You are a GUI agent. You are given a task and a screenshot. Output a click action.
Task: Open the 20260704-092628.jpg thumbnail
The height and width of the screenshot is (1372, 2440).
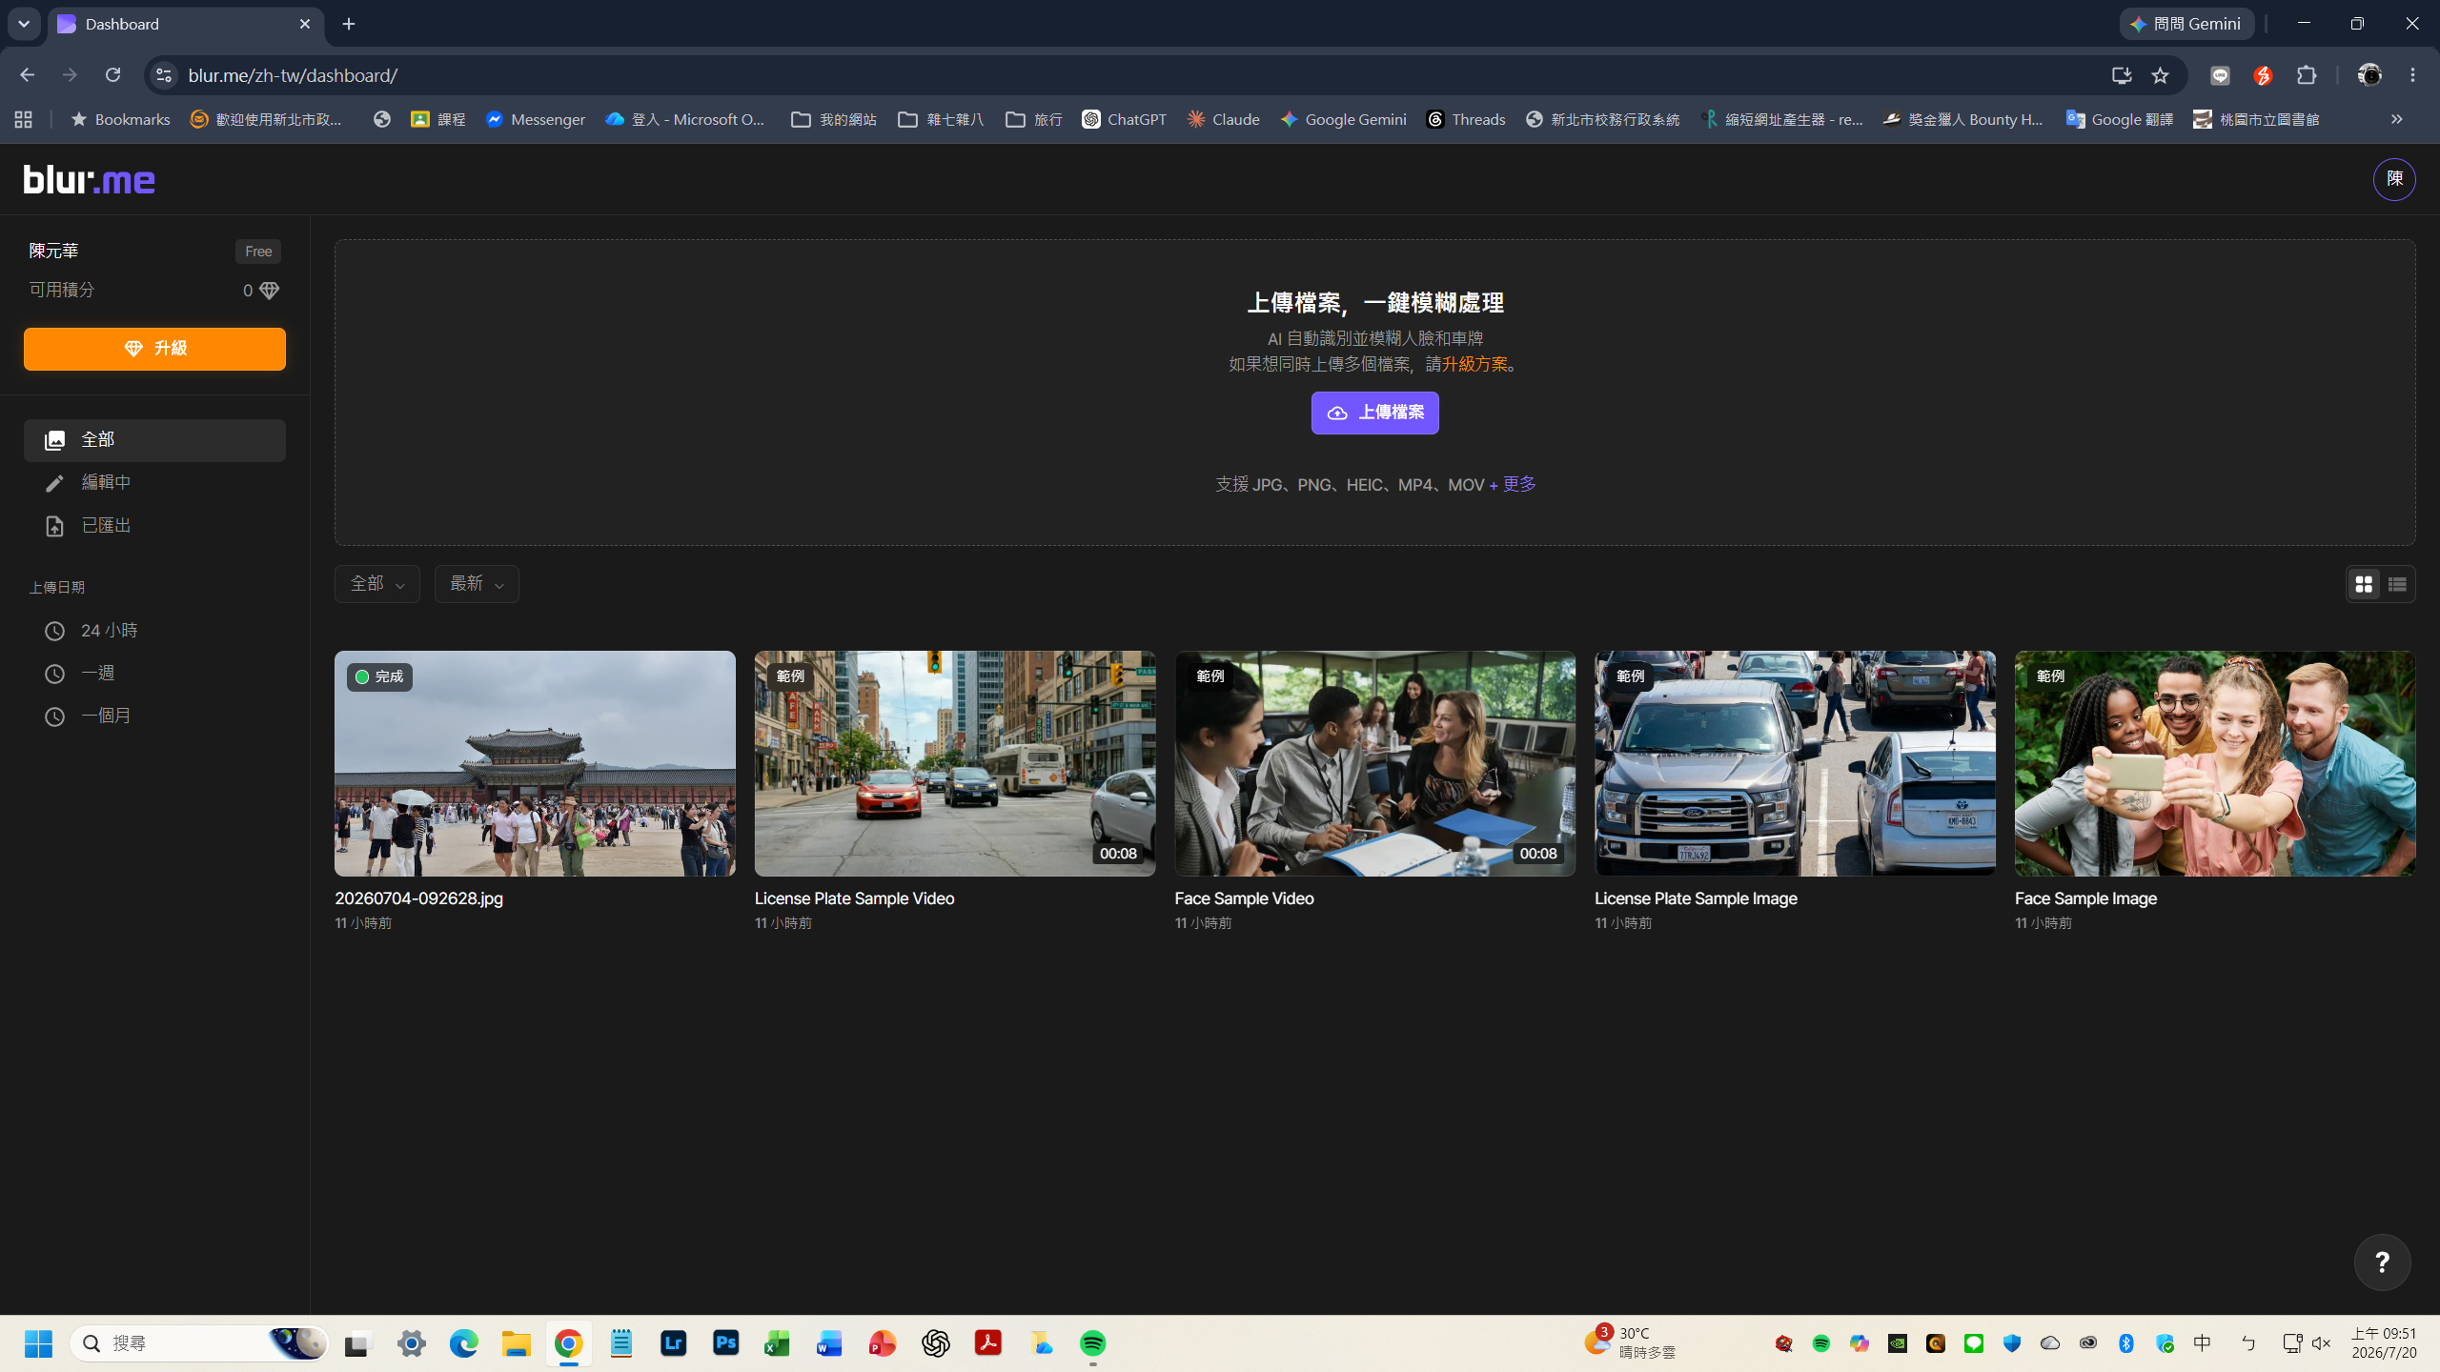tap(535, 763)
